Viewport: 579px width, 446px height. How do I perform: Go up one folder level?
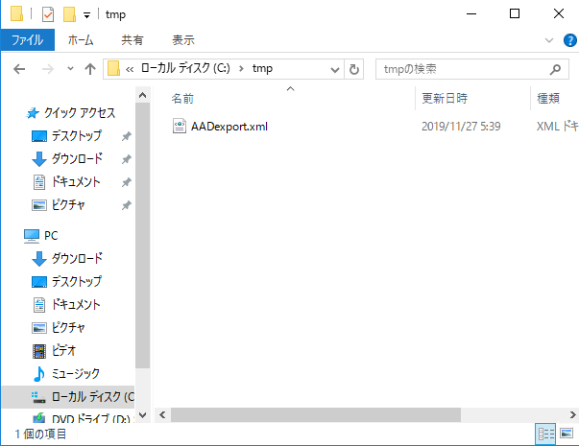pyautogui.click(x=90, y=69)
